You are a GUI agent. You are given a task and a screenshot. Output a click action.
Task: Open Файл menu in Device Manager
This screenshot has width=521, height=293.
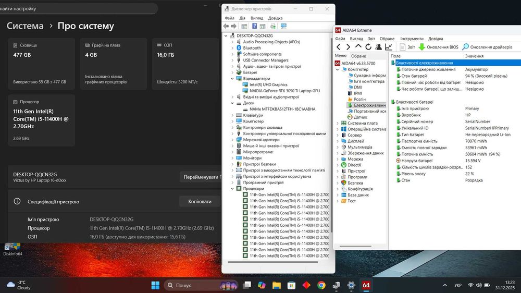(x=229, y=18)
